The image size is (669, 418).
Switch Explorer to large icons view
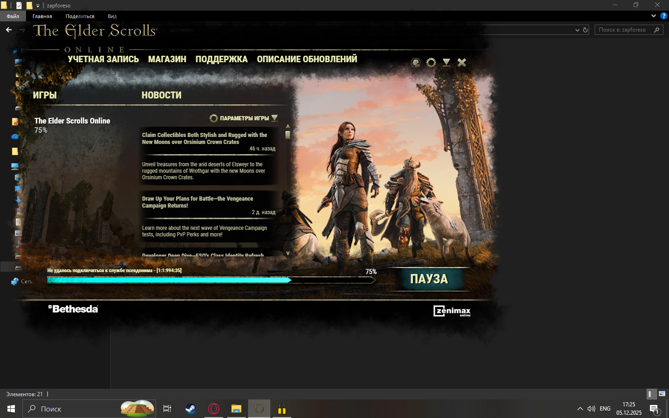662,394
